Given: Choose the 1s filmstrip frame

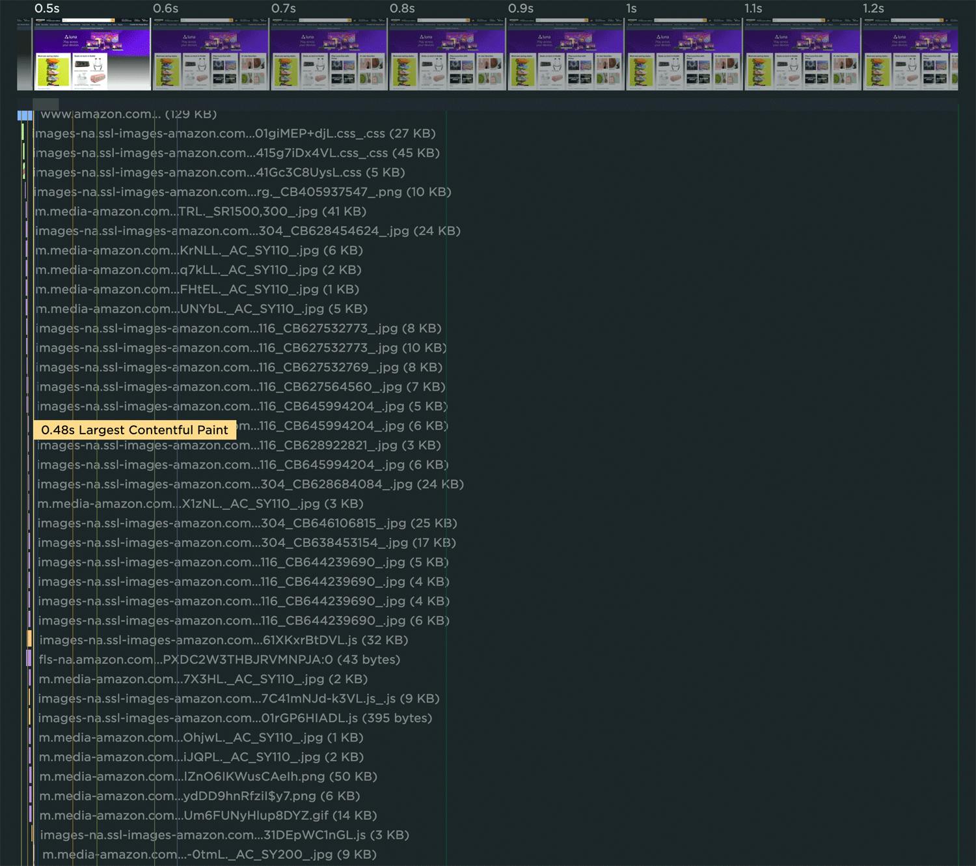Looking at the screenshot, I should pos(684,55).
